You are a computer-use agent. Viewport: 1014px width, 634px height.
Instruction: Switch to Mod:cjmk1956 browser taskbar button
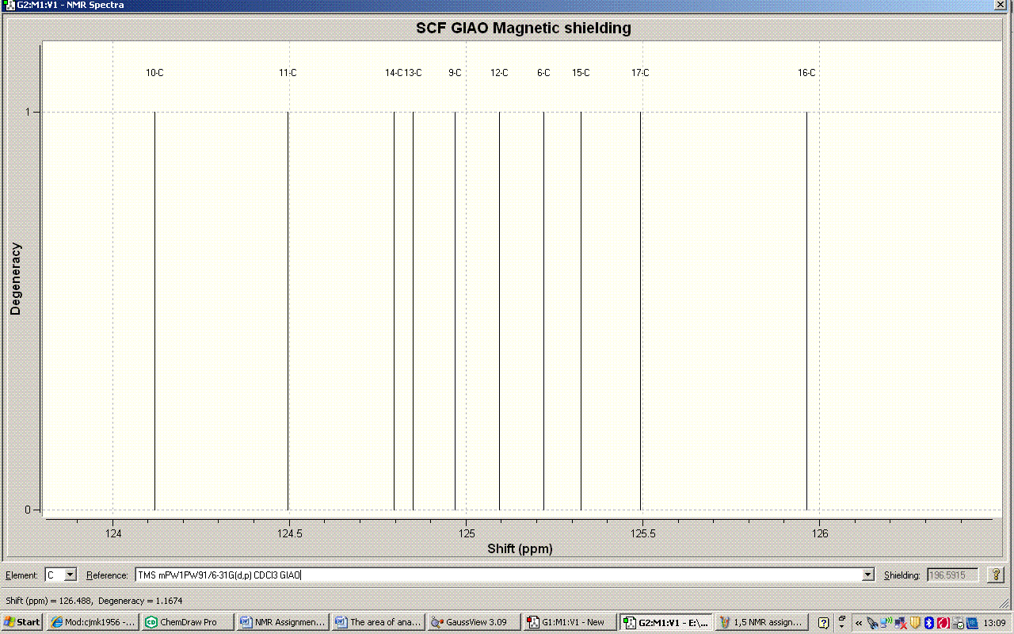pyautogui.click(x=93, y=622)
